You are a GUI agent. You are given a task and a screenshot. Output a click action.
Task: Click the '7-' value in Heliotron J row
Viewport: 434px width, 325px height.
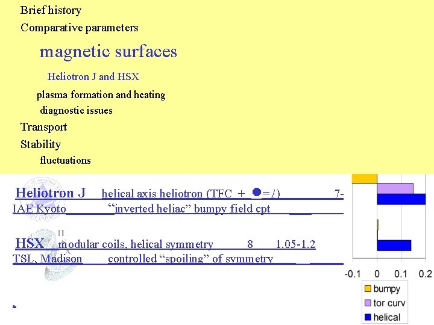tap(339, 194)
